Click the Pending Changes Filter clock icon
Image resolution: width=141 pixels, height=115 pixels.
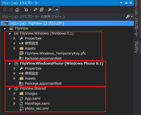pyautogui.click(x=26, y=10)
